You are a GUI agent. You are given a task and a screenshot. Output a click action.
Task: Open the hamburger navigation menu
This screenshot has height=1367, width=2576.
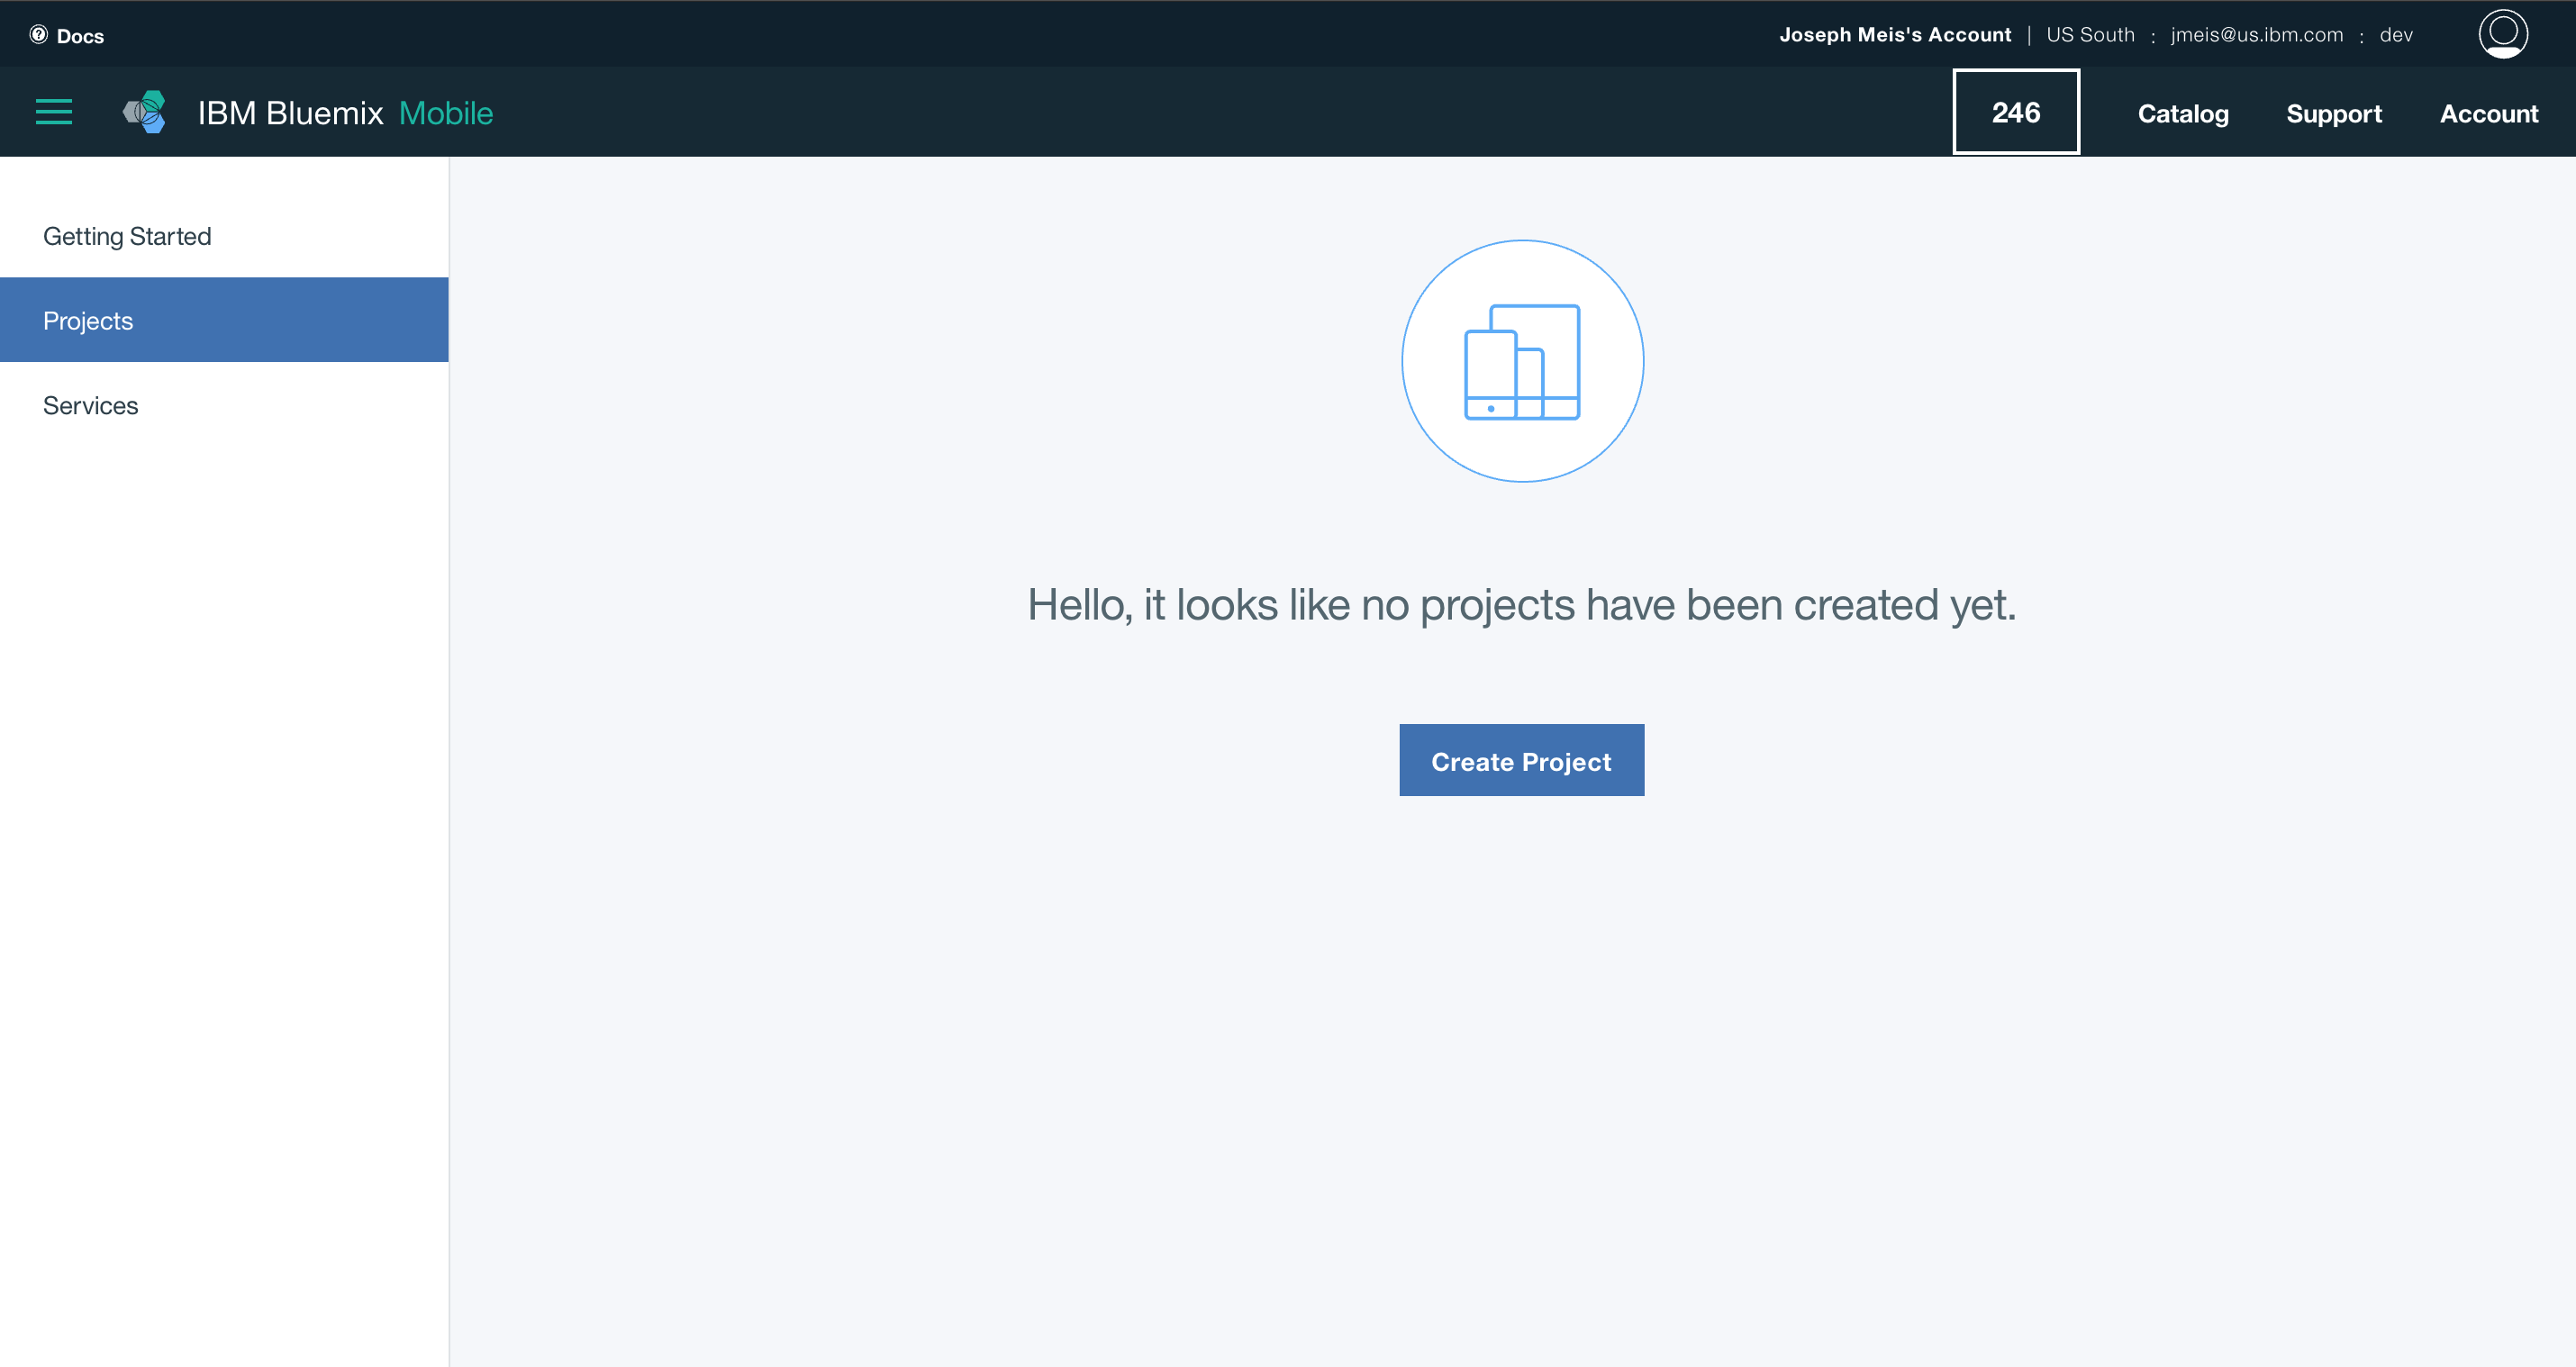[x=54, y=112]
